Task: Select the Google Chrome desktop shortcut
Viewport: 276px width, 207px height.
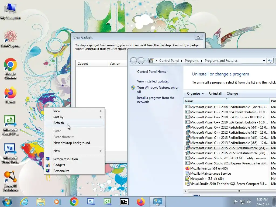Action: pyautogui.click(x=11, y=69)
